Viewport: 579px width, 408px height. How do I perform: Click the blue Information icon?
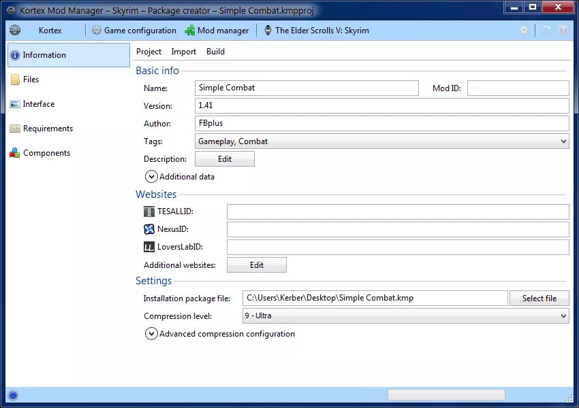[x=15, y=55]
